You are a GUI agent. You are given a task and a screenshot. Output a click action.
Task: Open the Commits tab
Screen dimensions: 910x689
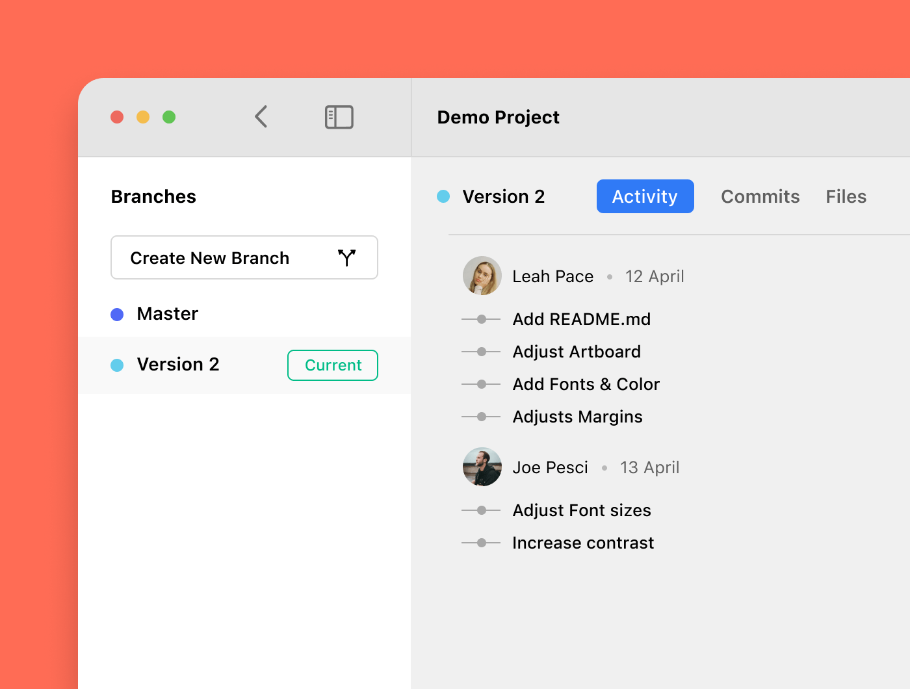tap(760, 196)
